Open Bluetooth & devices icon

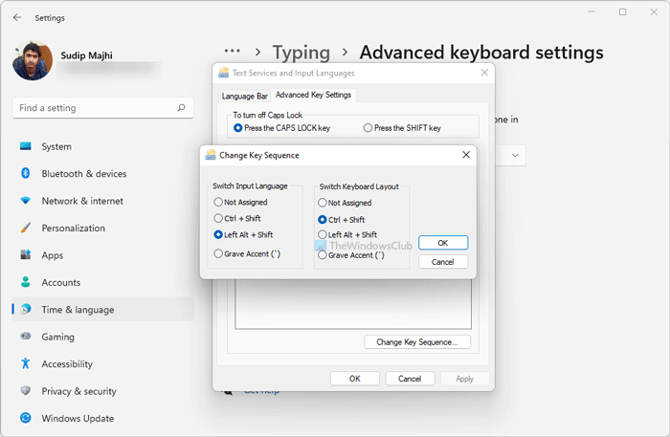pyautogui.click(x=25, y=174)
